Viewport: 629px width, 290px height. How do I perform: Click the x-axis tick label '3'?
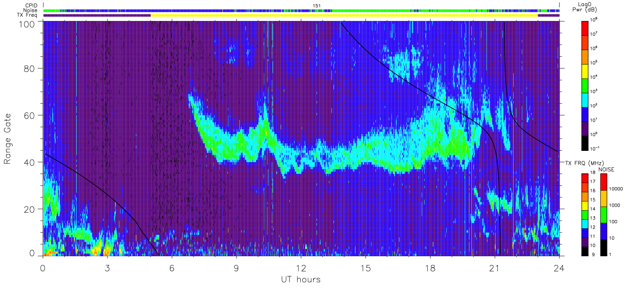108,268
